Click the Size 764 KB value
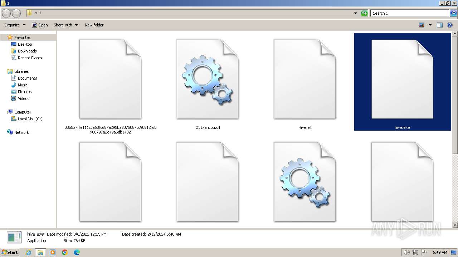Screen dimensions: 458x257 [x=79, y=241]
